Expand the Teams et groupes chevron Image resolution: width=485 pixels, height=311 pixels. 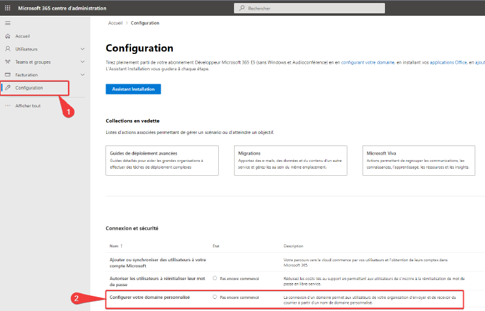coord(82,62)
